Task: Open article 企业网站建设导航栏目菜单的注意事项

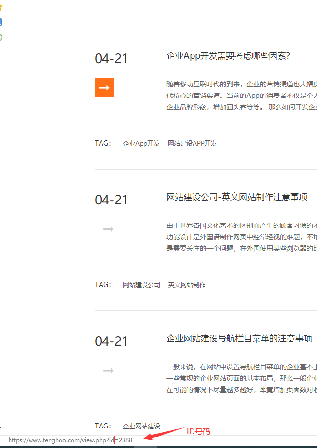Action: pos(239,339)
